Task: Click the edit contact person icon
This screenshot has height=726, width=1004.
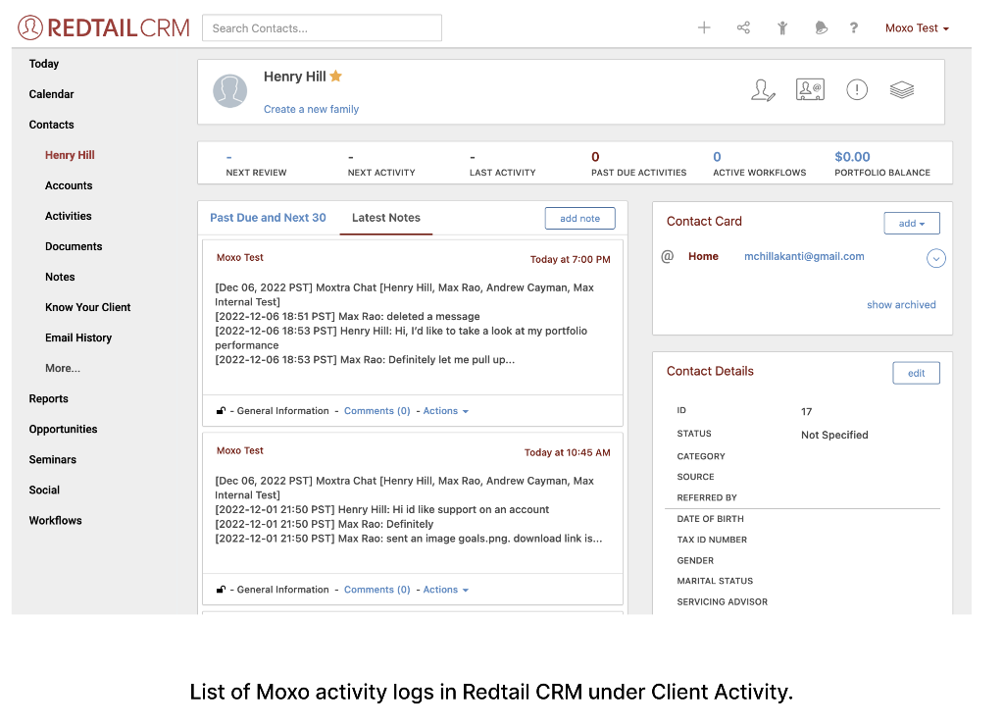Action: 763,90
